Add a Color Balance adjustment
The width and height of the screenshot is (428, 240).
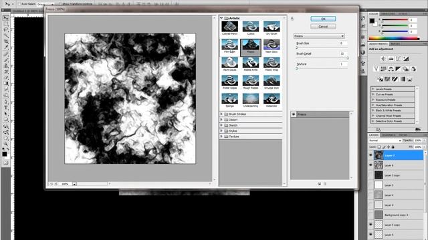pos(391,69)
